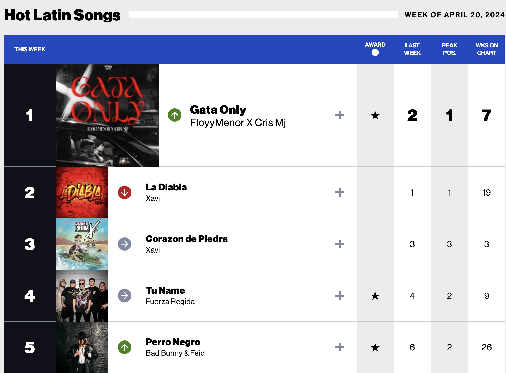Click the award star for Gata Only
Image resolution: width=506 pixels, height=373 pixels.
pyautogui.click(x=375, y=115)
